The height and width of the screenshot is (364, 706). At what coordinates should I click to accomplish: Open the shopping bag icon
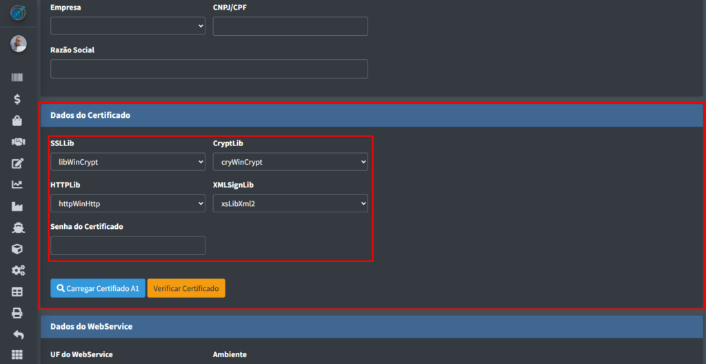18,121
